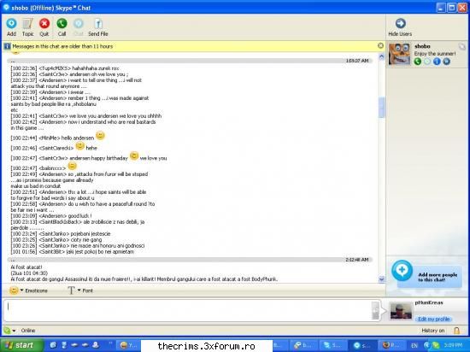This screenshot has width=470, height=352.
Task: Click the scroll down arrow in chat history
Action: tap(382, 279)
